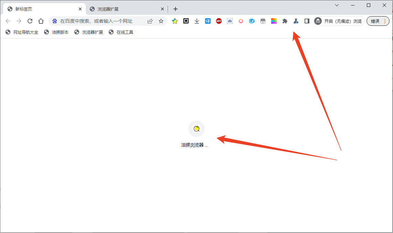The width and height of the screenshot is (393, 233).
Task: Open the colorful grid extension icon
Action: pos(274,21)
